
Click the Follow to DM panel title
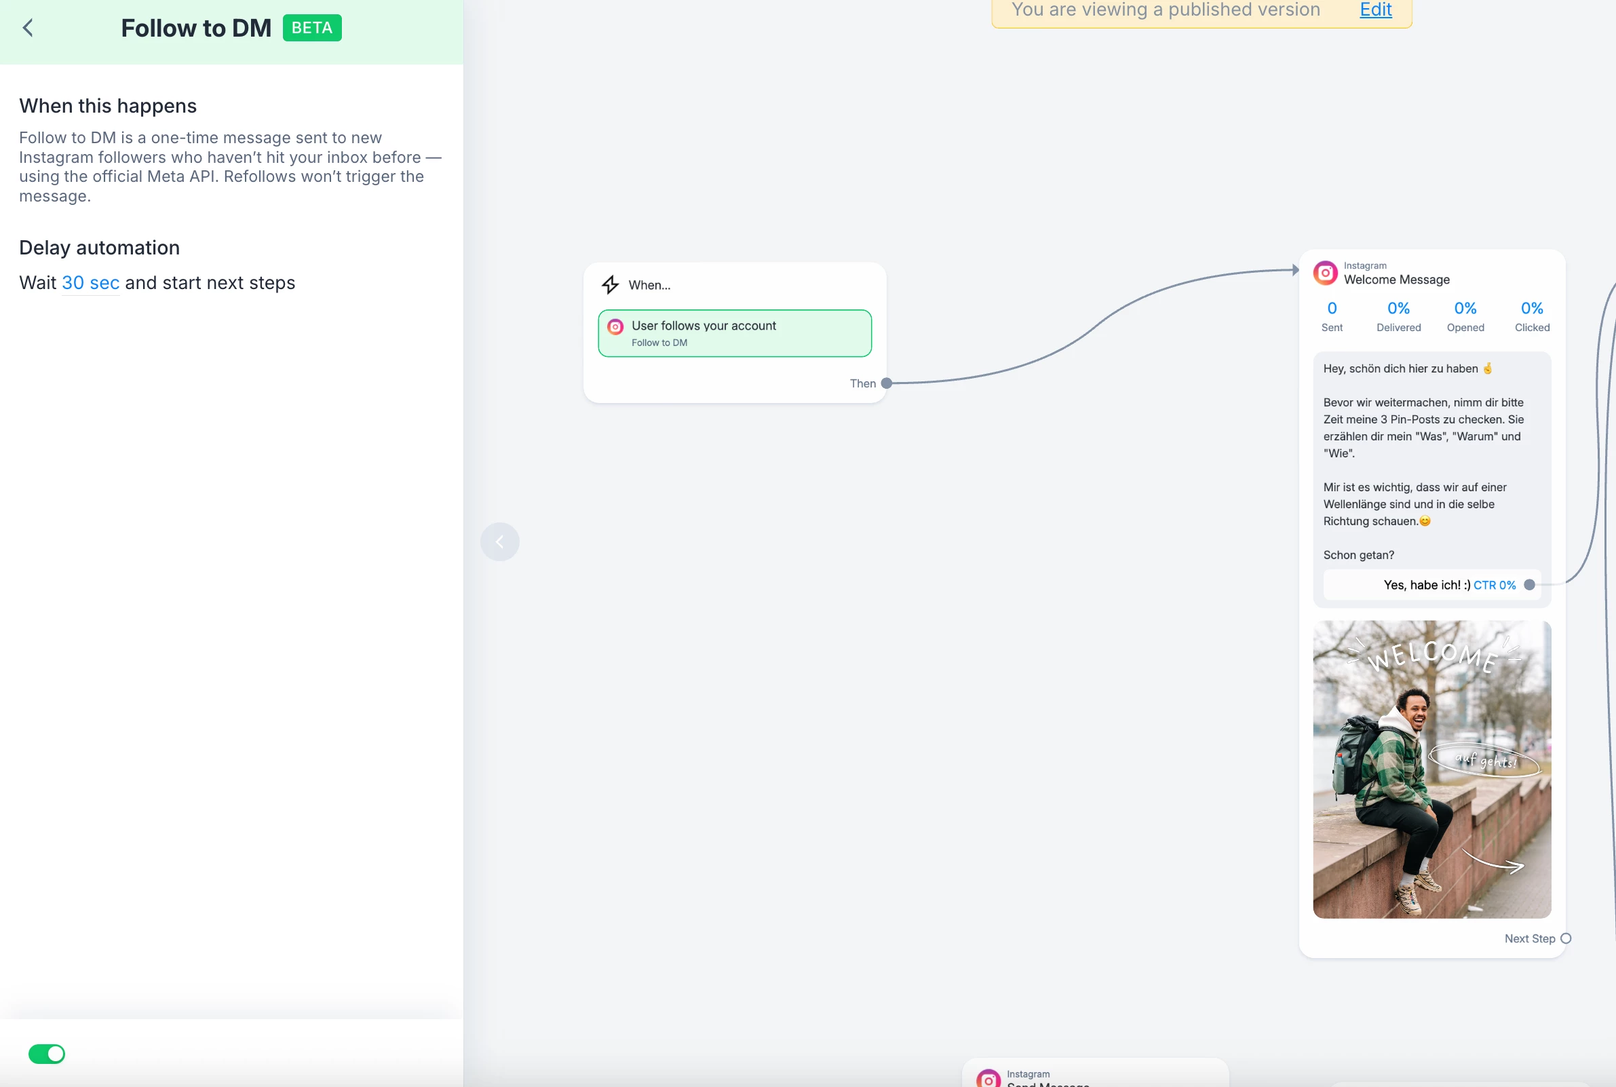(x=196, y=28)
